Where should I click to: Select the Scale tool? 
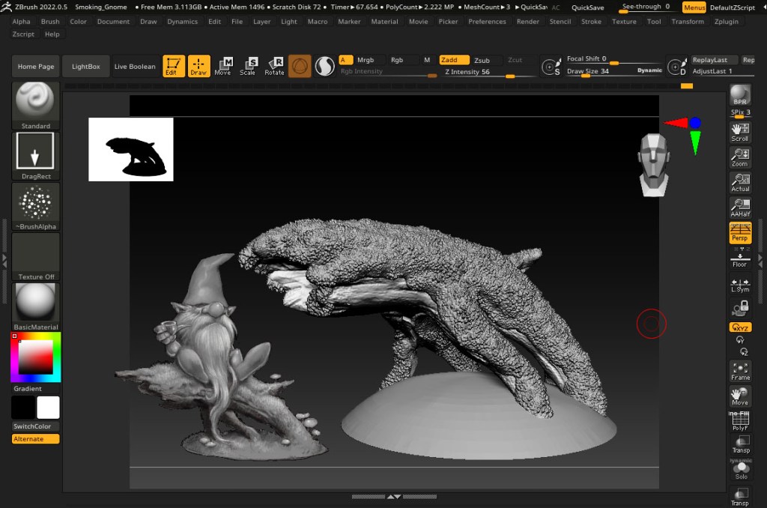pyautogui.click(x=248, y=67)
